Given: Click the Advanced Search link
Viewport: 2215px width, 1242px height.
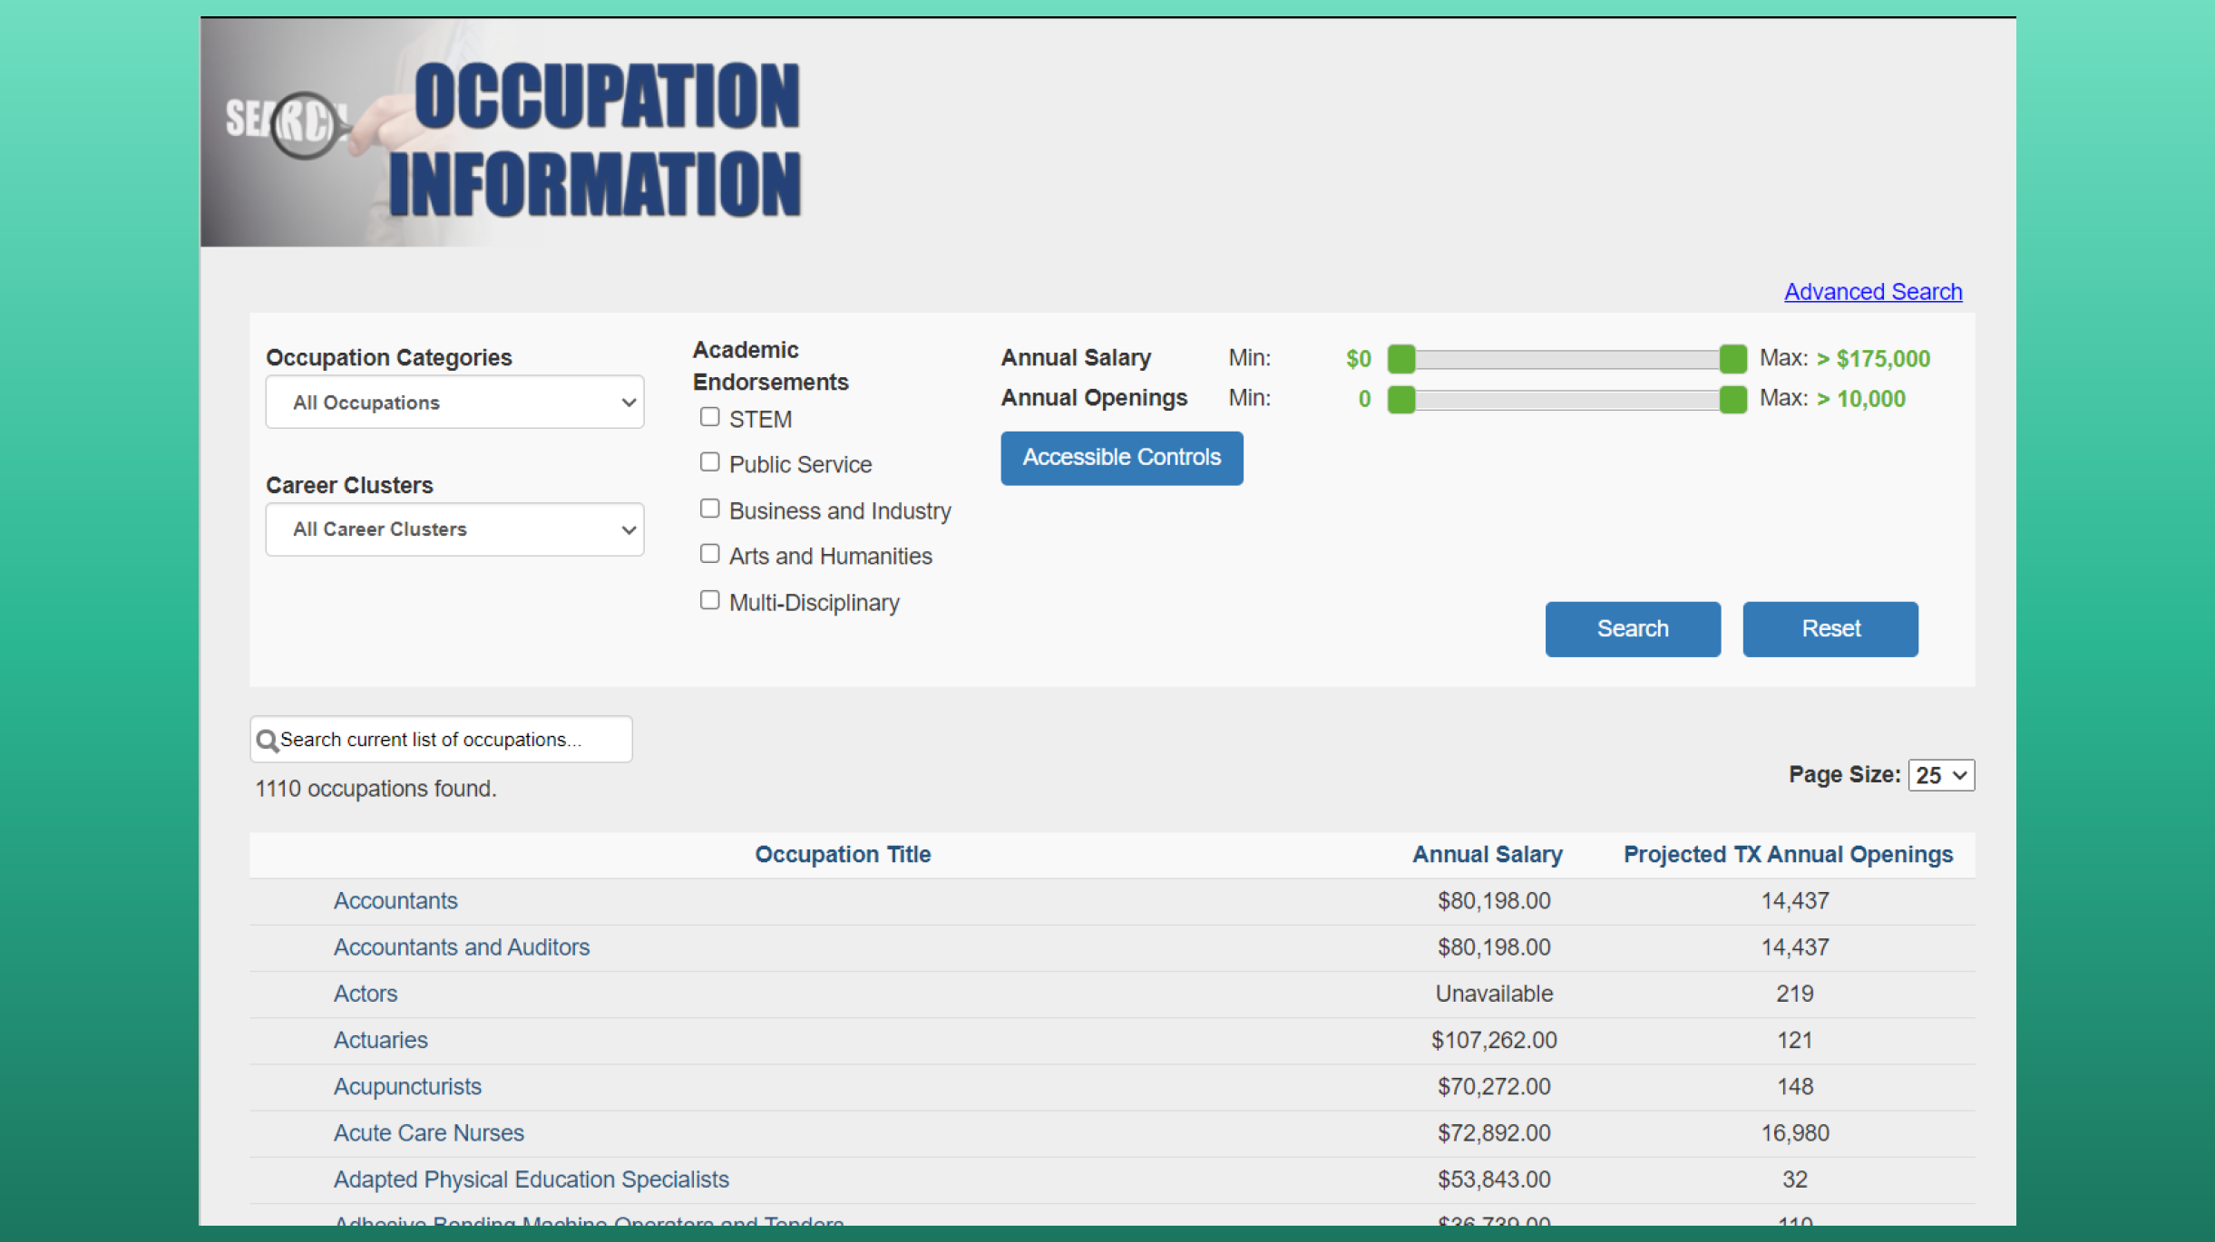Looking at the screenshot, I should click(1873, 290).
